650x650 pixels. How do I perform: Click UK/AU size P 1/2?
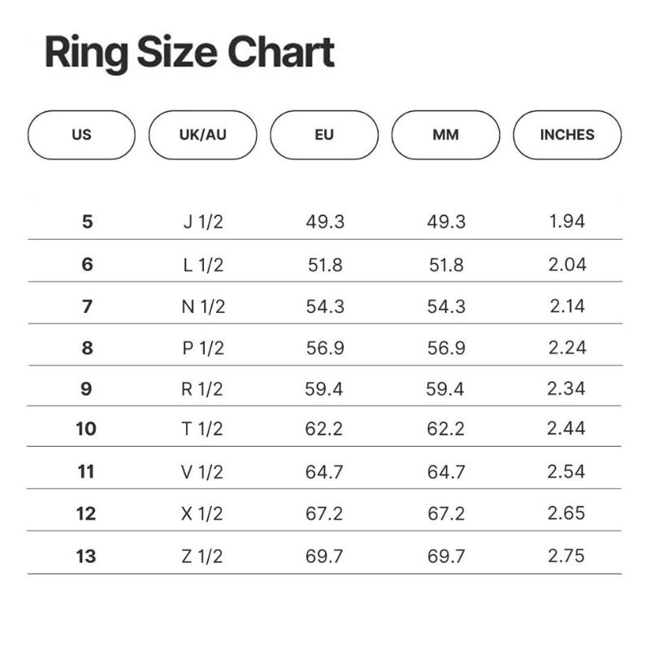(202, 348)
